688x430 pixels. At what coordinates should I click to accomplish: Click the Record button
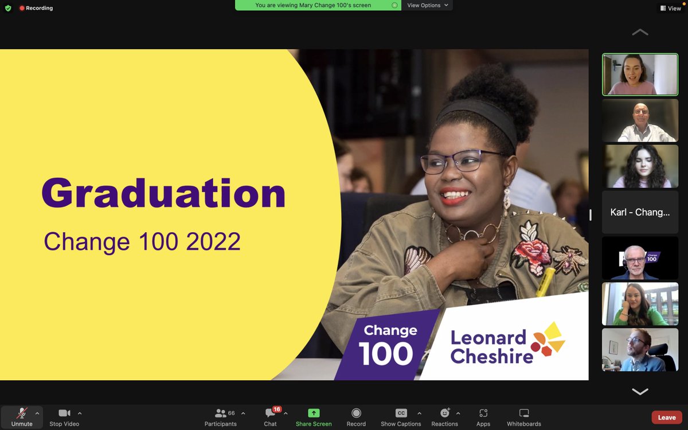(x=356, y=417)
